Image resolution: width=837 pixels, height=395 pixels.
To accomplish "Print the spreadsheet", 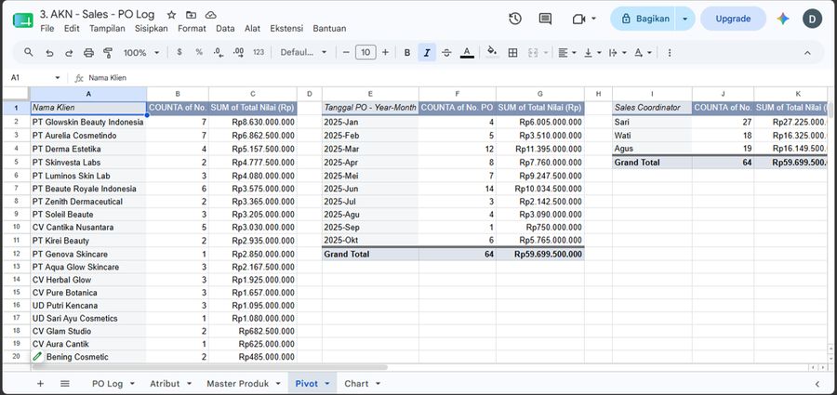I will tap(88, 52).
